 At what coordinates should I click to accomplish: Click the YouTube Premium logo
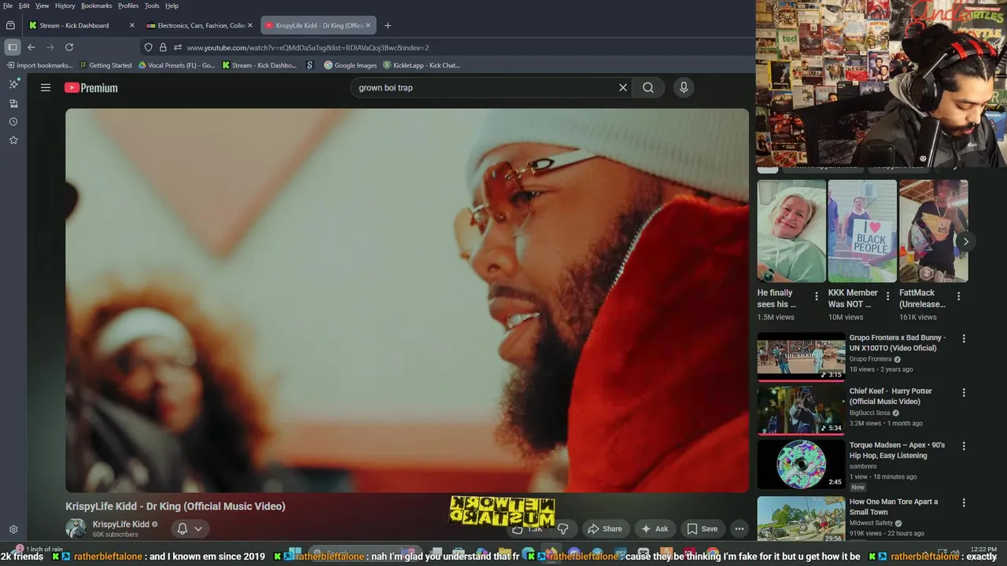tap(91, 88)
